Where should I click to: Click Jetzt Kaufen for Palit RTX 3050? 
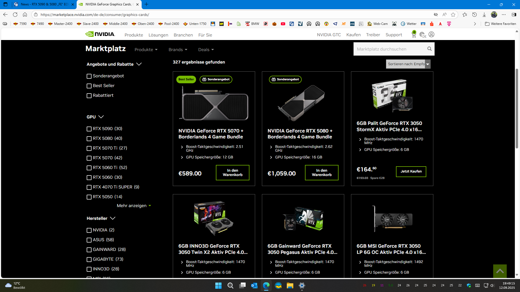(411, 171)
